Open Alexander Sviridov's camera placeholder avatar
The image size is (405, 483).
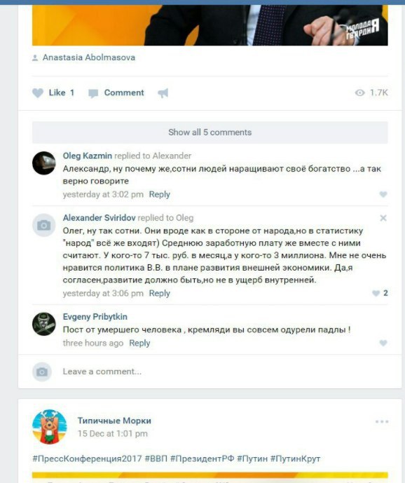click(44, 225)
